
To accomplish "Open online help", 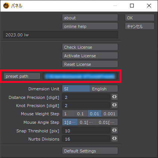I will tap(90, 26).
